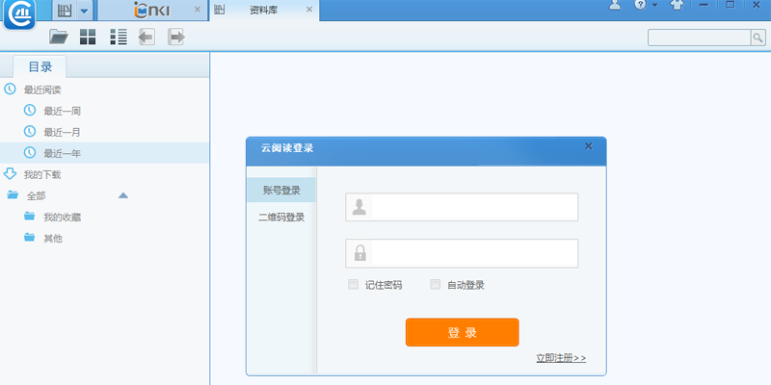Switch to thumbnail grid view
The height and width of the screenshot is (385, 771).
pyautogui.click(x=88, y=37)
